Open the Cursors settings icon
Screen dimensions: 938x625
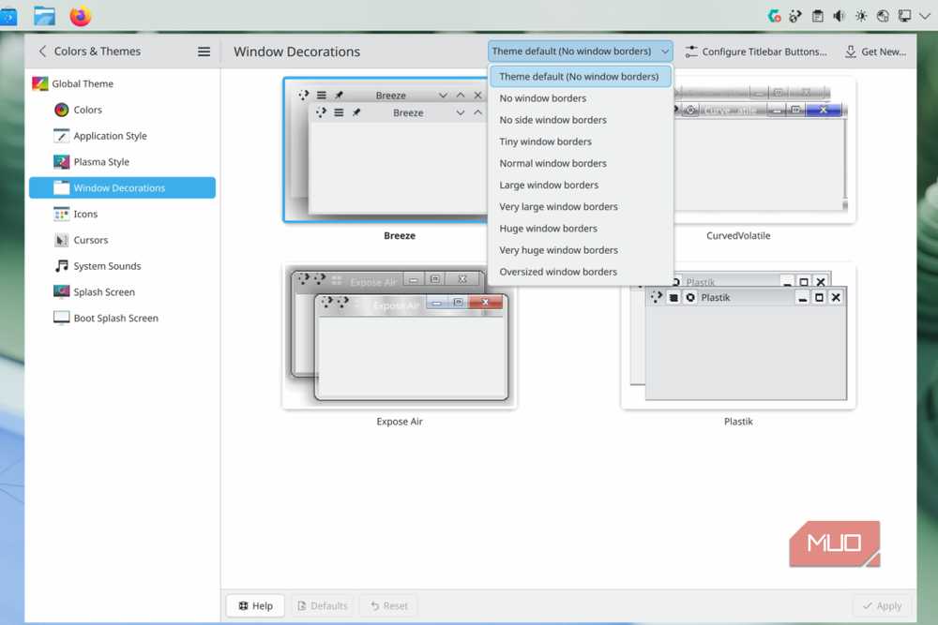62,240
